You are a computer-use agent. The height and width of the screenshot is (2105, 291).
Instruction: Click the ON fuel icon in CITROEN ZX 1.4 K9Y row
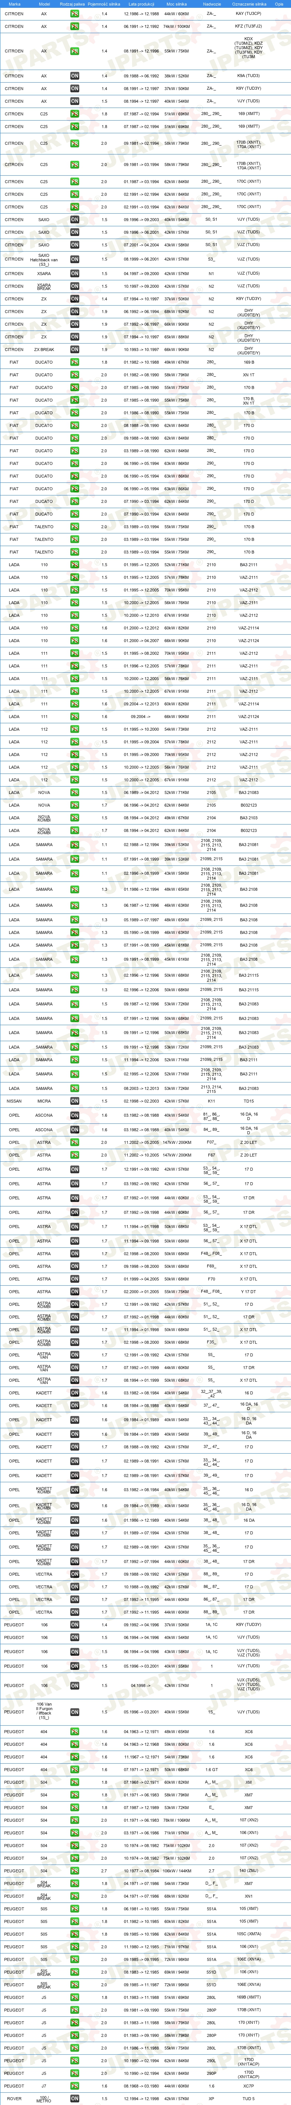coord(74,299)
